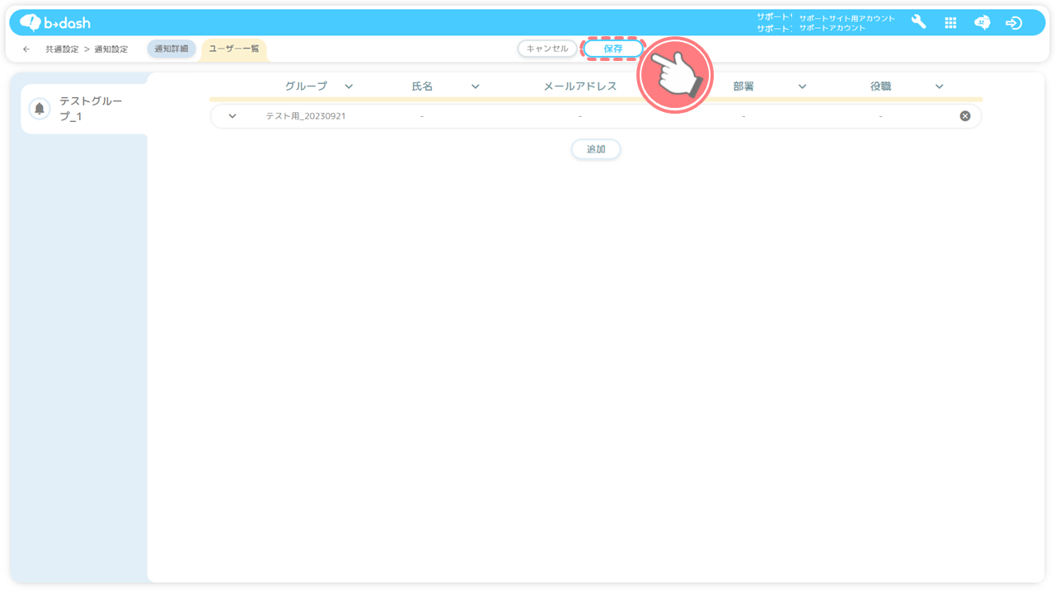Open the 氏名 column dropdown
The height and width of the screenshot is (593, 1055).
click(x=476, y=86)
